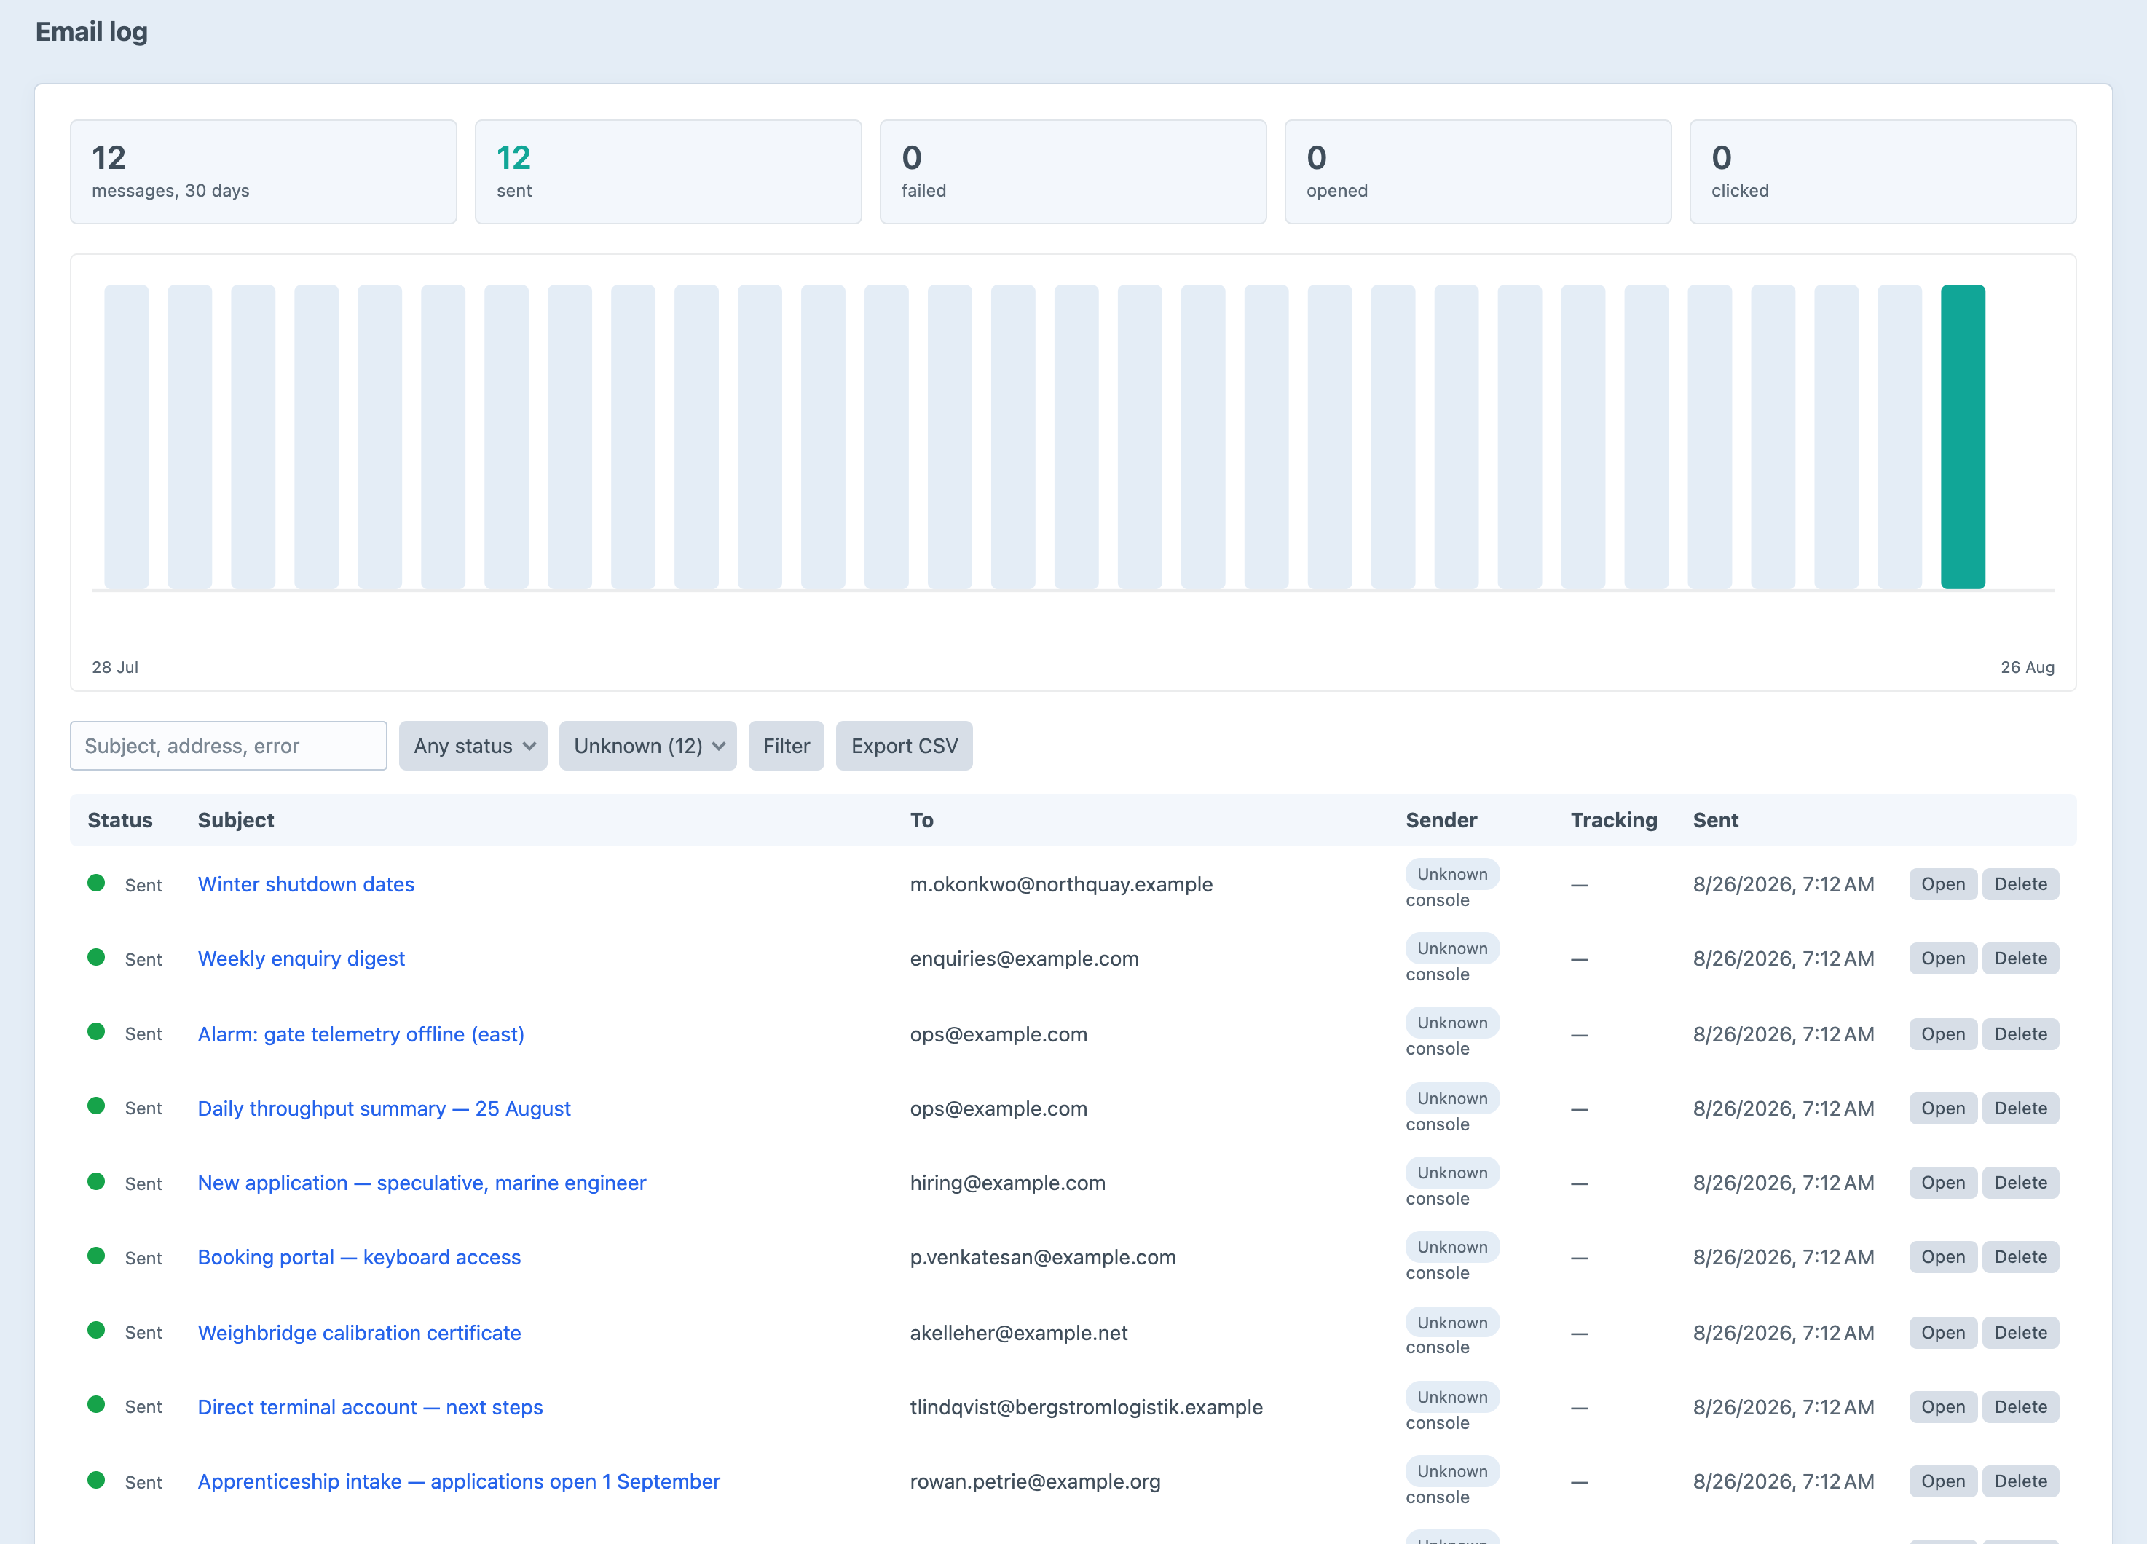The height and width of the screenshot is (1544, 2147).
Task: Click the Sent column header
Action: tap(1715, 820)
